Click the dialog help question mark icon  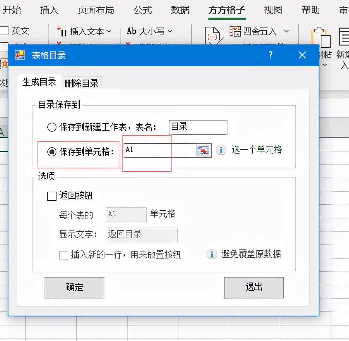point(271,55)
